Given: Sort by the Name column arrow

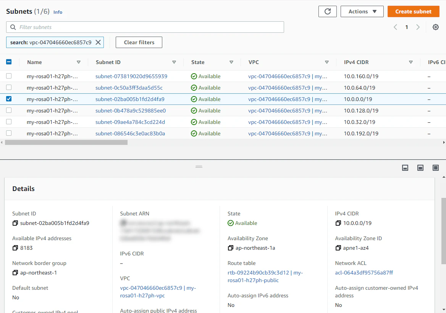Looking at the screenshot, I should (x=79, y=62).
